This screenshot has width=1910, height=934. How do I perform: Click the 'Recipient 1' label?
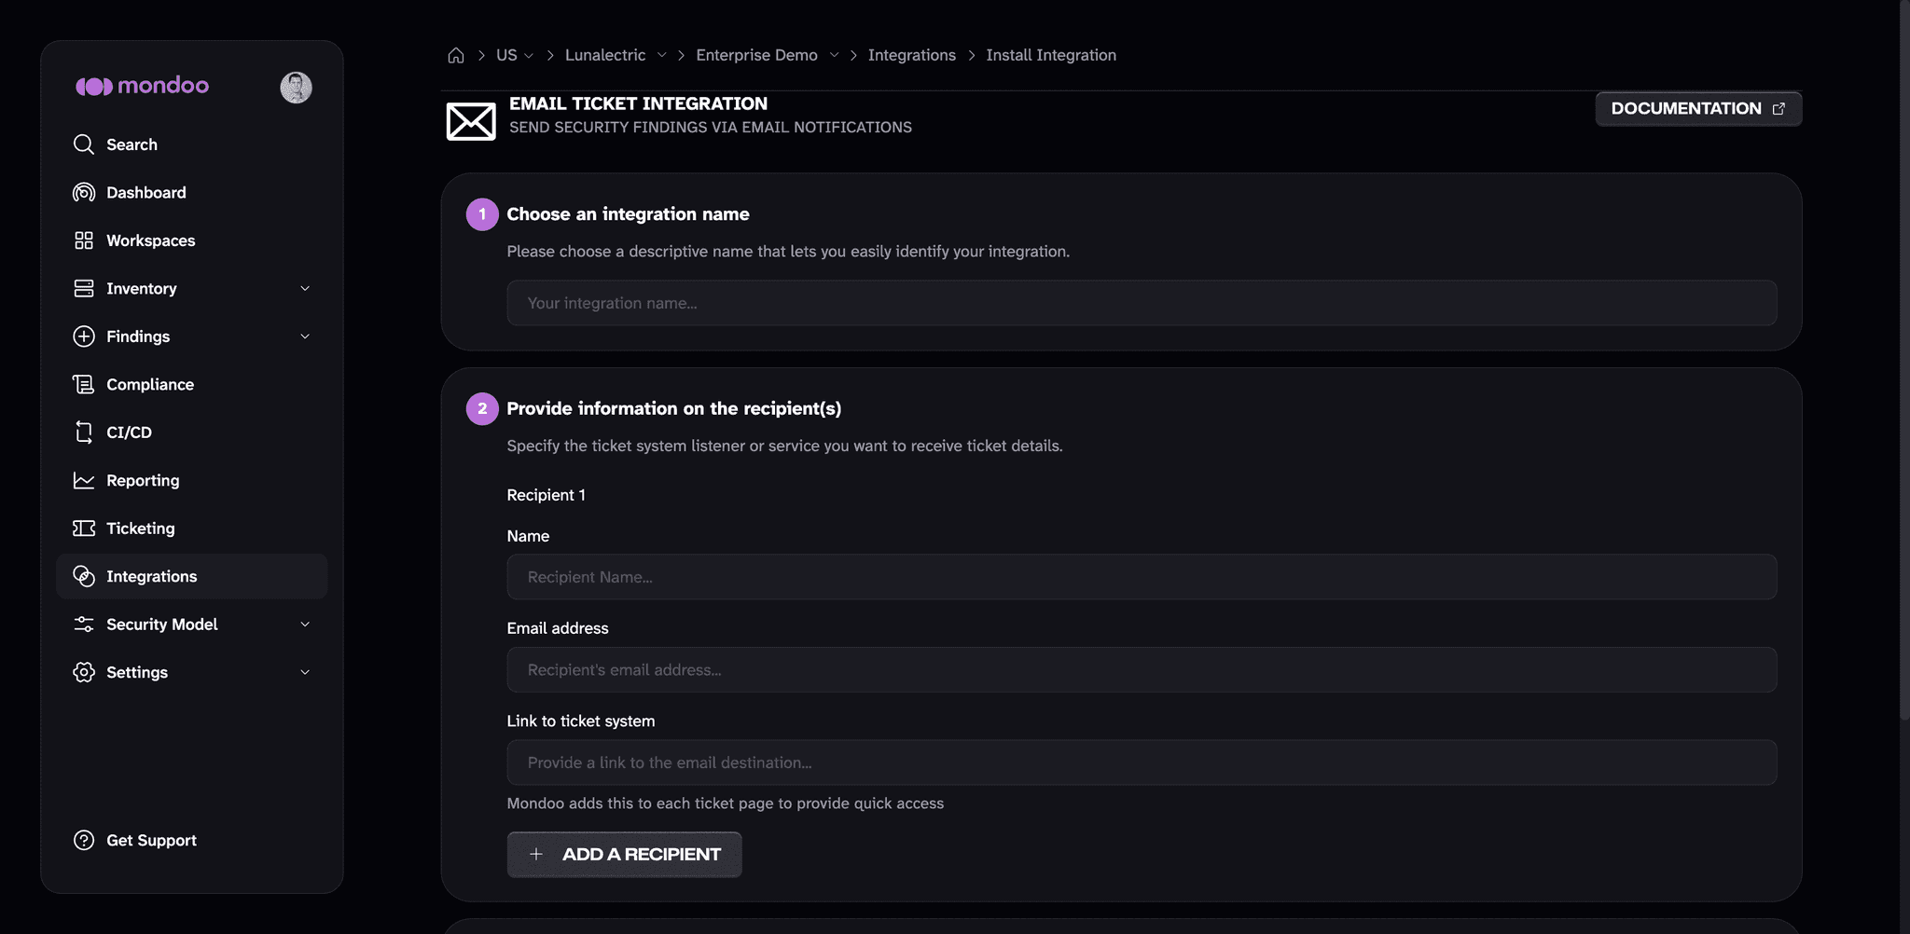click(546, 495)
